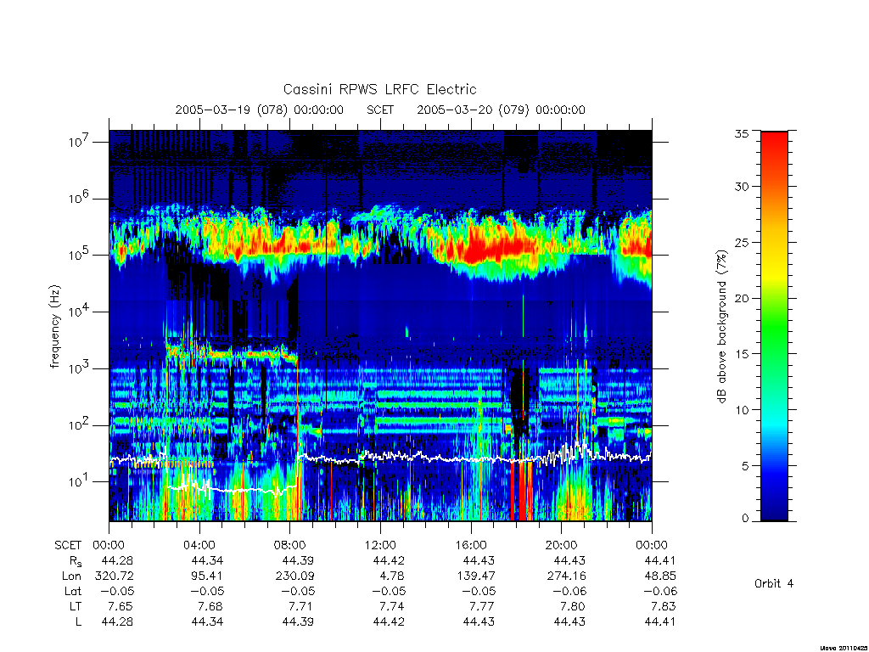The width and height of the screenshot is (869, 652).
Task: Click the 04:00 SCET time axis label
Action: tap(199, 546)
